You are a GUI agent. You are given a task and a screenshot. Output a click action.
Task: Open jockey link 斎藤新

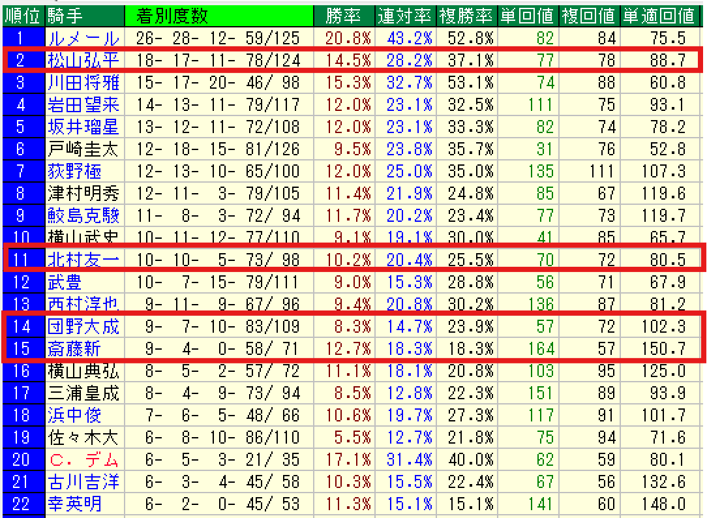click(75, 348)
